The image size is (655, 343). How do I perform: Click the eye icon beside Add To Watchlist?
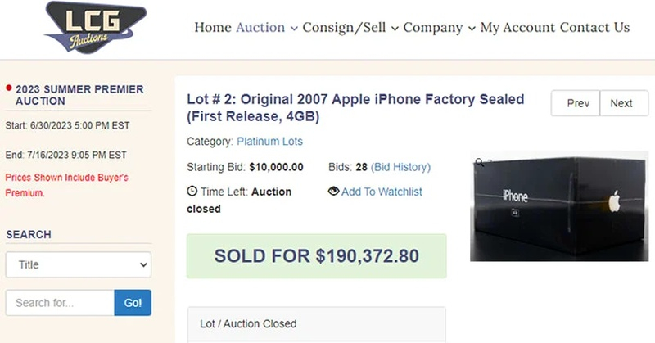(333, 192)
